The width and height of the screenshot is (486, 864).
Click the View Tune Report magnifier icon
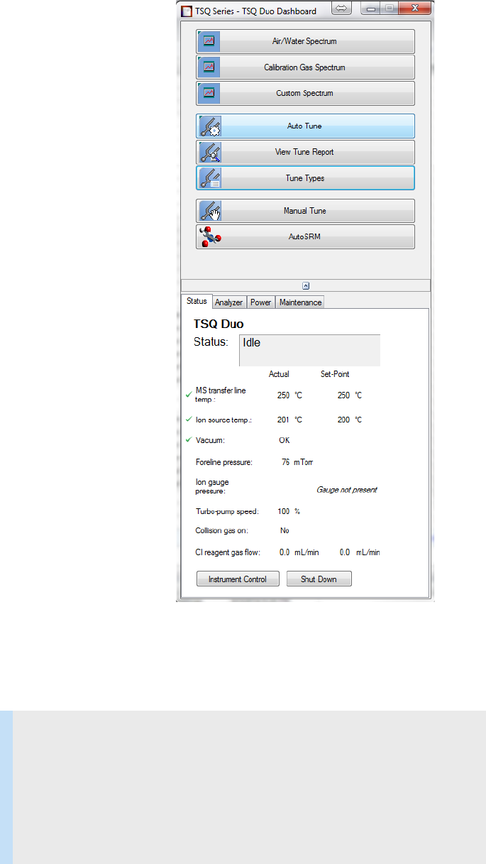click(x=211, y=152)
